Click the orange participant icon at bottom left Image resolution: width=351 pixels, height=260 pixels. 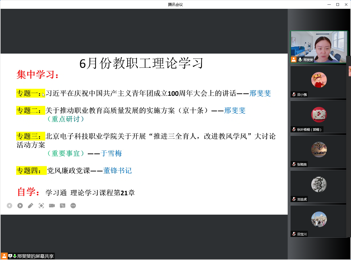click(4, 256)
